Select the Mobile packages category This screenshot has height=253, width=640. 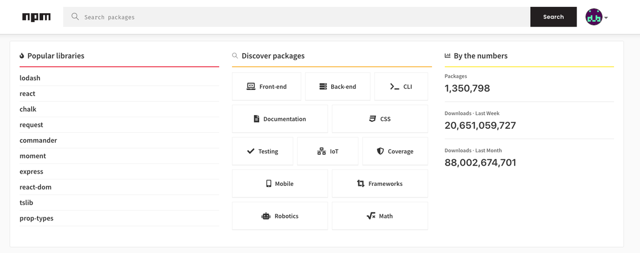(x=279, y=184)
